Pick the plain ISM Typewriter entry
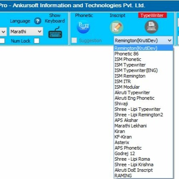This screenshot has height=179, width=179. (144, 65)
